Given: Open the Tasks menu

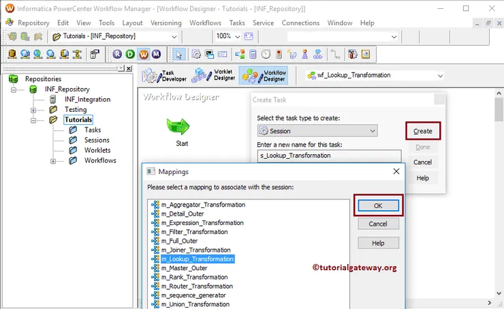Looking at the screenshot, I should [237, 23].
